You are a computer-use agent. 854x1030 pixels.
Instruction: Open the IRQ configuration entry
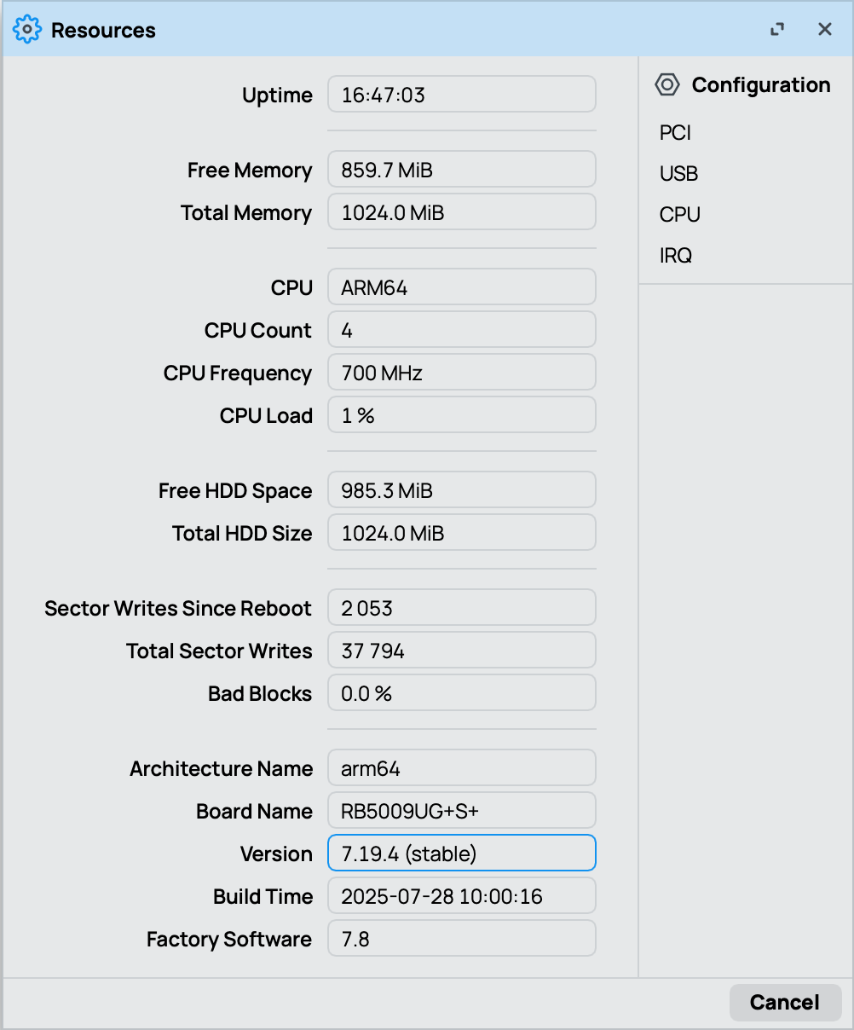click(676, 256)
